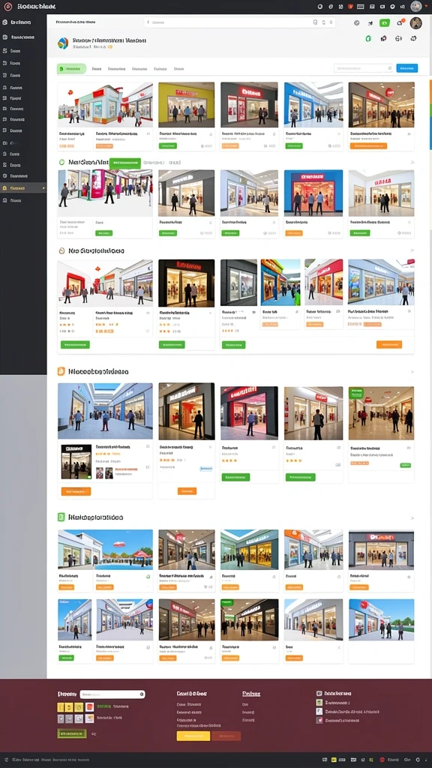Click the blue button next to the filter search box

[x=407, y=68]
